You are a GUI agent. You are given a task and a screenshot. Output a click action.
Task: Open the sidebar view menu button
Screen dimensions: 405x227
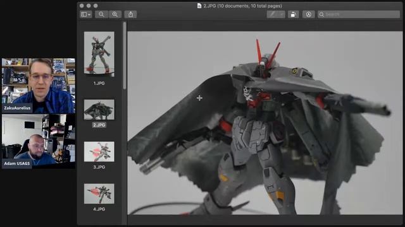pos(86,15)
